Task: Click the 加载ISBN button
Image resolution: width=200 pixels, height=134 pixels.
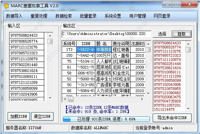Action: [19, 116]
